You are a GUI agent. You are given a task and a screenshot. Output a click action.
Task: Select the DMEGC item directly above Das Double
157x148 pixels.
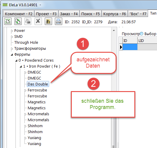click(34, 78)
